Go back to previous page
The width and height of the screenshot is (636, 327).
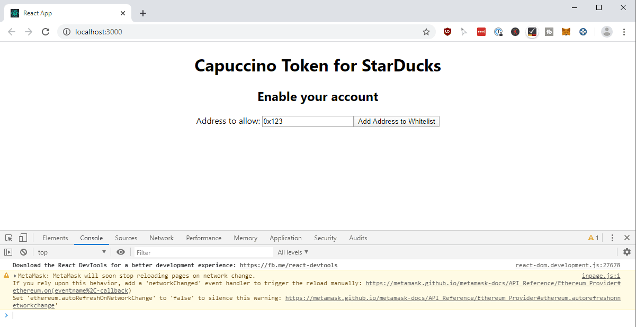(x=12, y=32)
